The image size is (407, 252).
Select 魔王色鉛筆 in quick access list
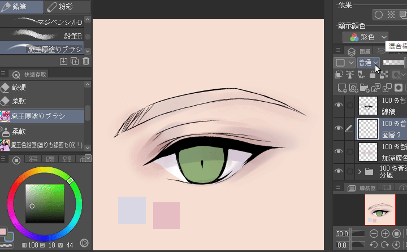42,145
